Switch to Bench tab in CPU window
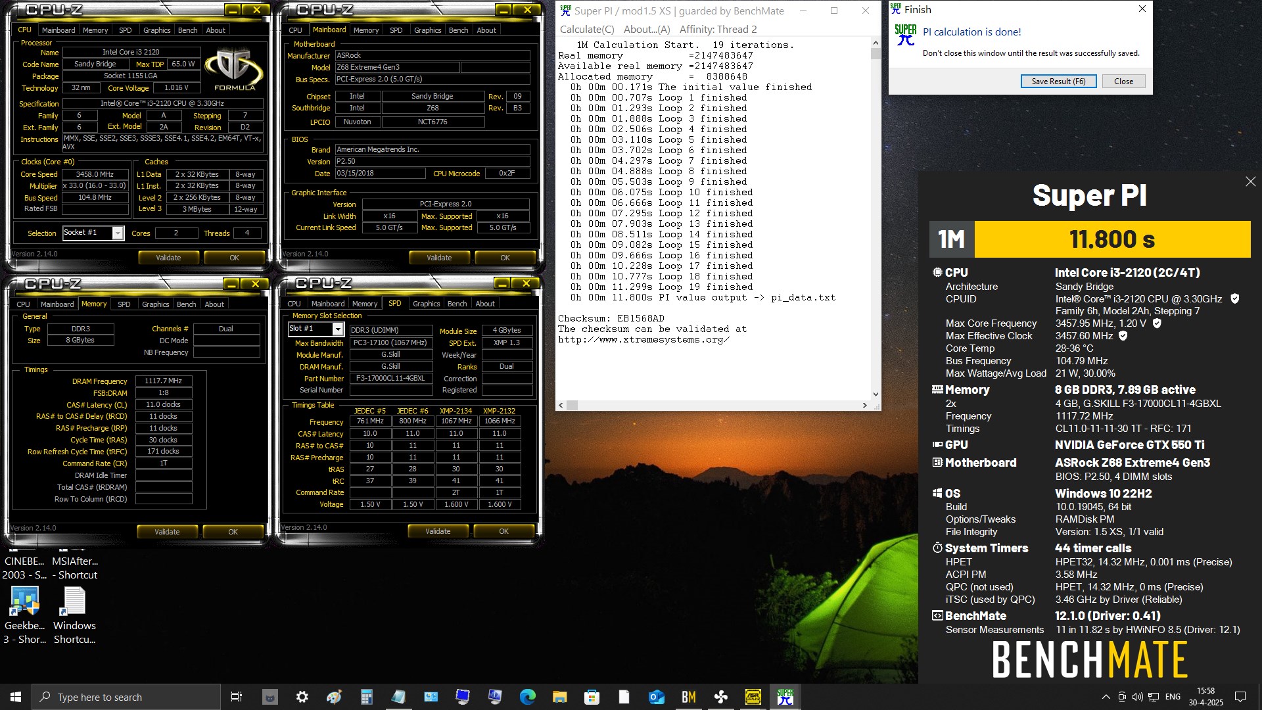 [x=187, y=30]
